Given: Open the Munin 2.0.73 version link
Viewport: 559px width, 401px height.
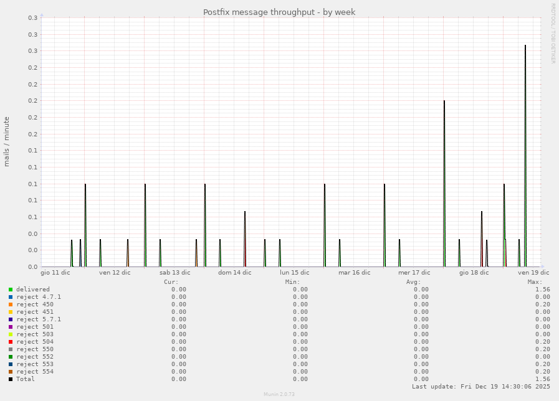Looking at the screenshot, I should 279,393.
